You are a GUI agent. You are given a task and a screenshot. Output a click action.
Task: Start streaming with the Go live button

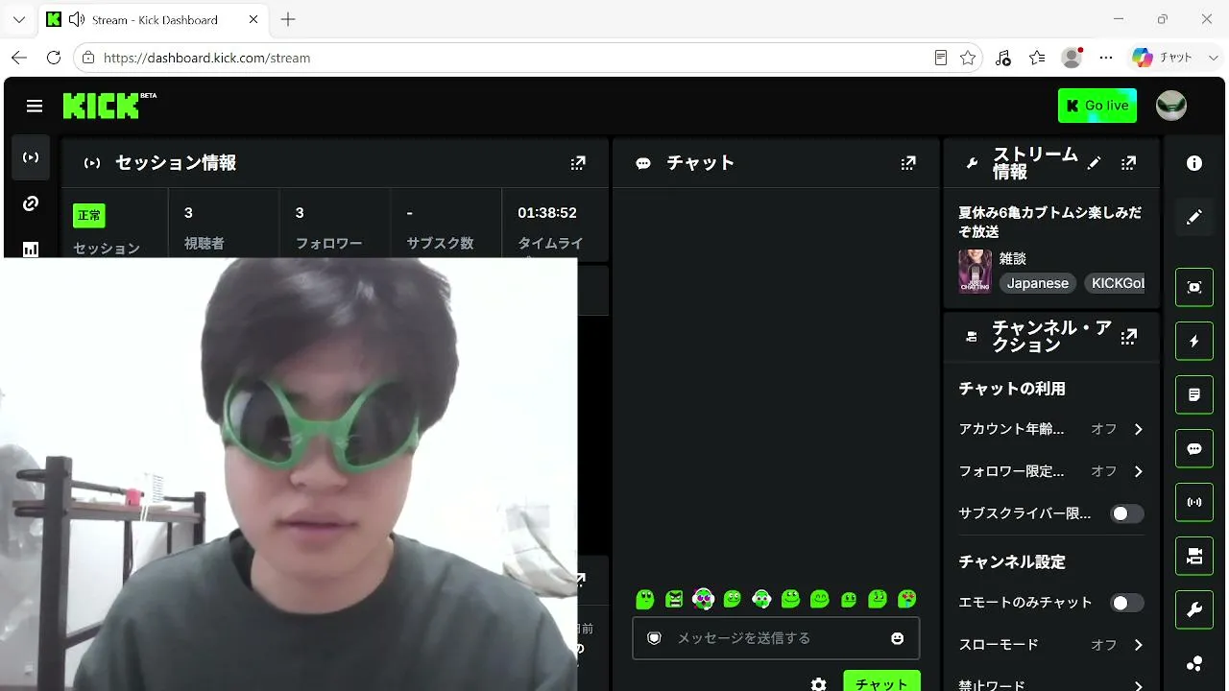click(x=1097, y=106)
